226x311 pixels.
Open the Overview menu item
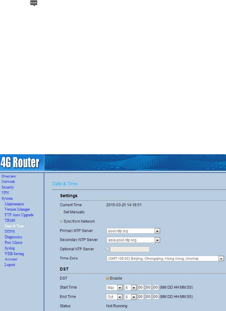9,176
